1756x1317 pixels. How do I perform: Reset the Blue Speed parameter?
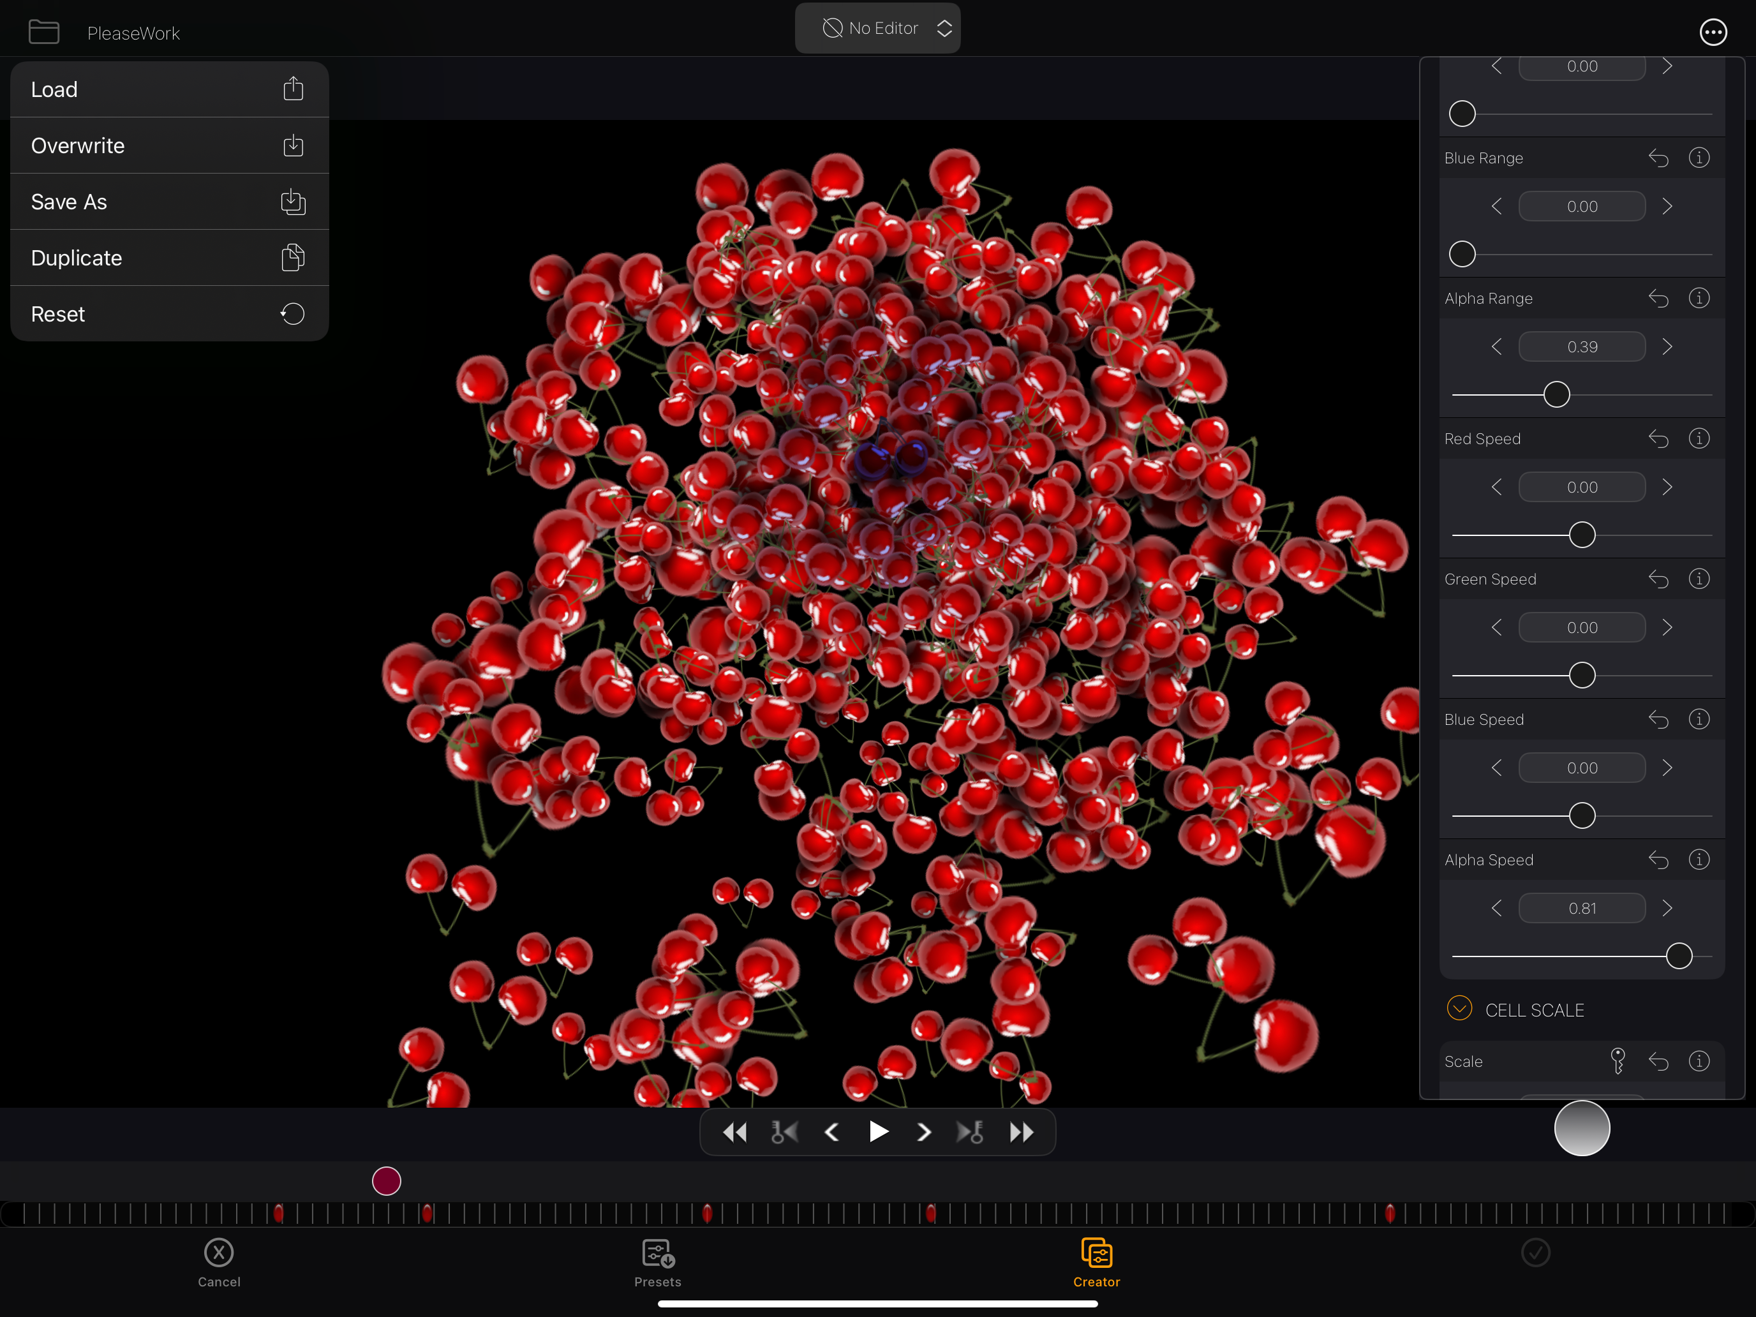[1658, 720]
